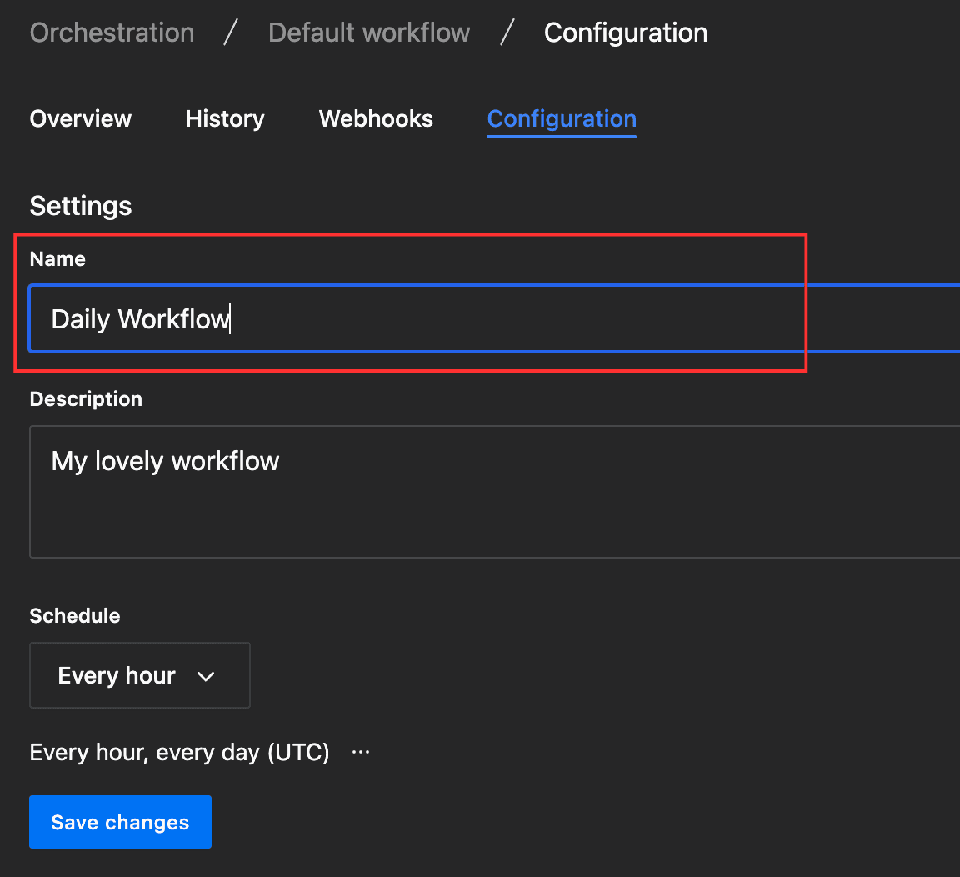Open Default workflow from the breadcrumb
Viewport: 960px width, 877px height.
click(x=368, y=33)
